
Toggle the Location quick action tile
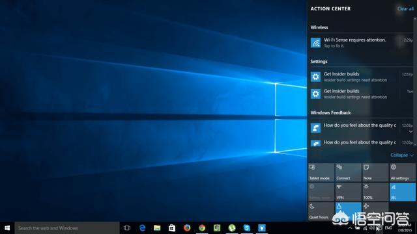click(348, 211)
